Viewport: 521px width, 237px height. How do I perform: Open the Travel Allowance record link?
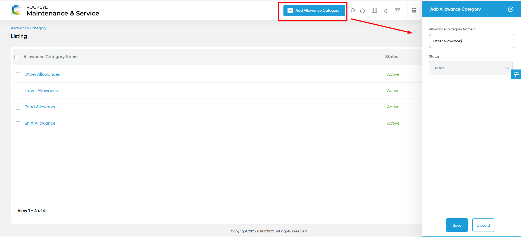tap(41, 91)
